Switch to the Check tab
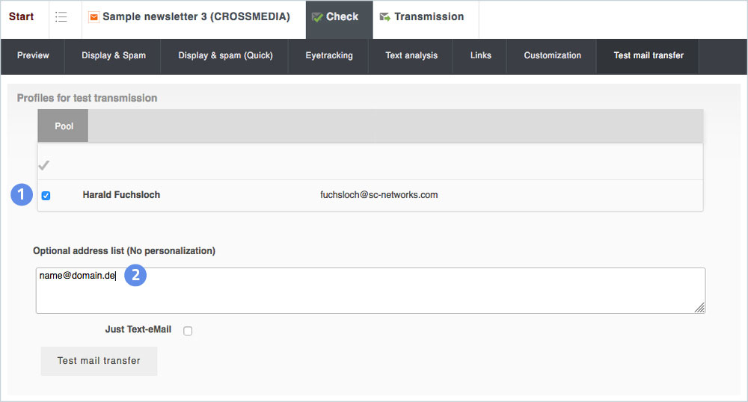748x402 pixels. click(339, 19)
